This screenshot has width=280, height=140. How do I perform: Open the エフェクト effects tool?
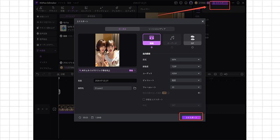coord(130,9)
